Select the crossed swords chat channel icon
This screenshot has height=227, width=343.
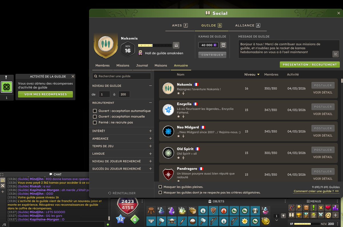(x=3, y=186)
